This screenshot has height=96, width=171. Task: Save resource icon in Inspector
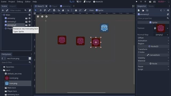[x=147, y=10]
